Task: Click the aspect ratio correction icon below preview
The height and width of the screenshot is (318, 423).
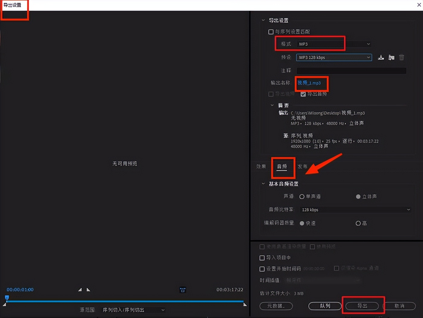Action: [182, 290]
